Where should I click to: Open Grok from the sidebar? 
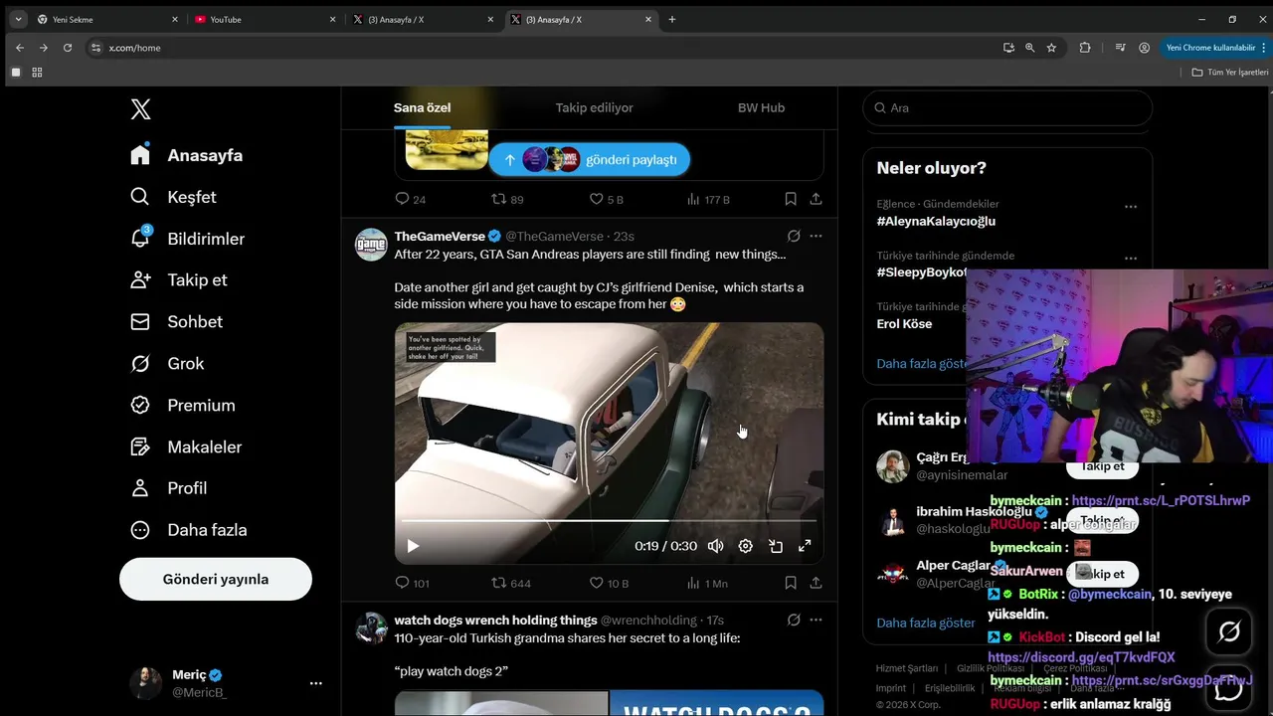coord(167,363)
